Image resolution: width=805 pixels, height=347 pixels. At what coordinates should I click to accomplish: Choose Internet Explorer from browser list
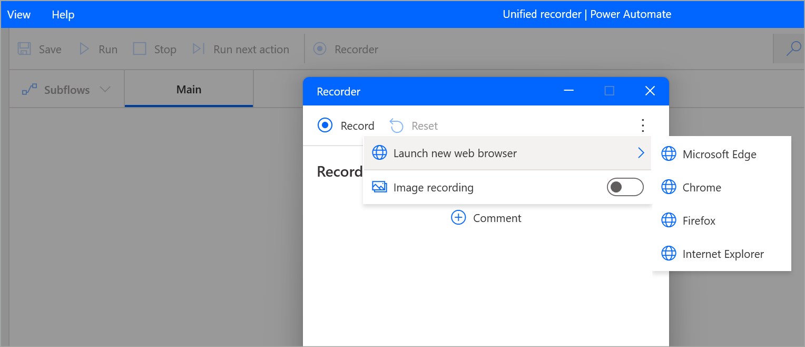pos(722,254)
